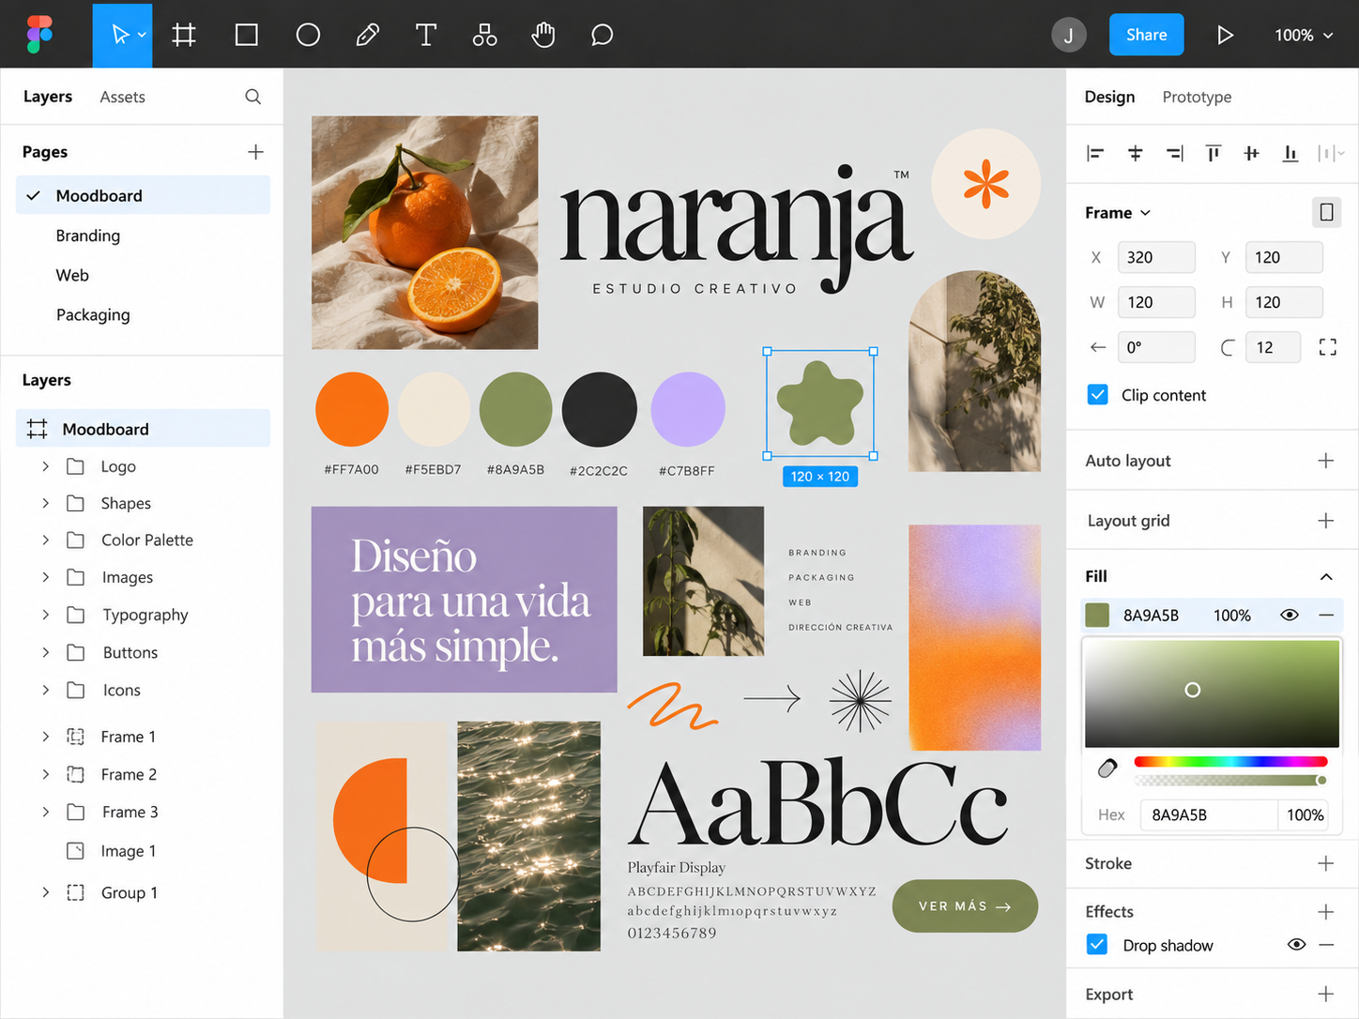Select the Text tool
The image size is (1359, 1019).
pyautogui.click(x=426, y=35)
